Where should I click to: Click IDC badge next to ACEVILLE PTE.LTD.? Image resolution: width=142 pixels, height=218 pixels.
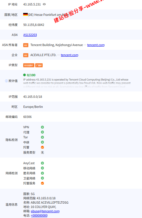click(x=26, y=55)
